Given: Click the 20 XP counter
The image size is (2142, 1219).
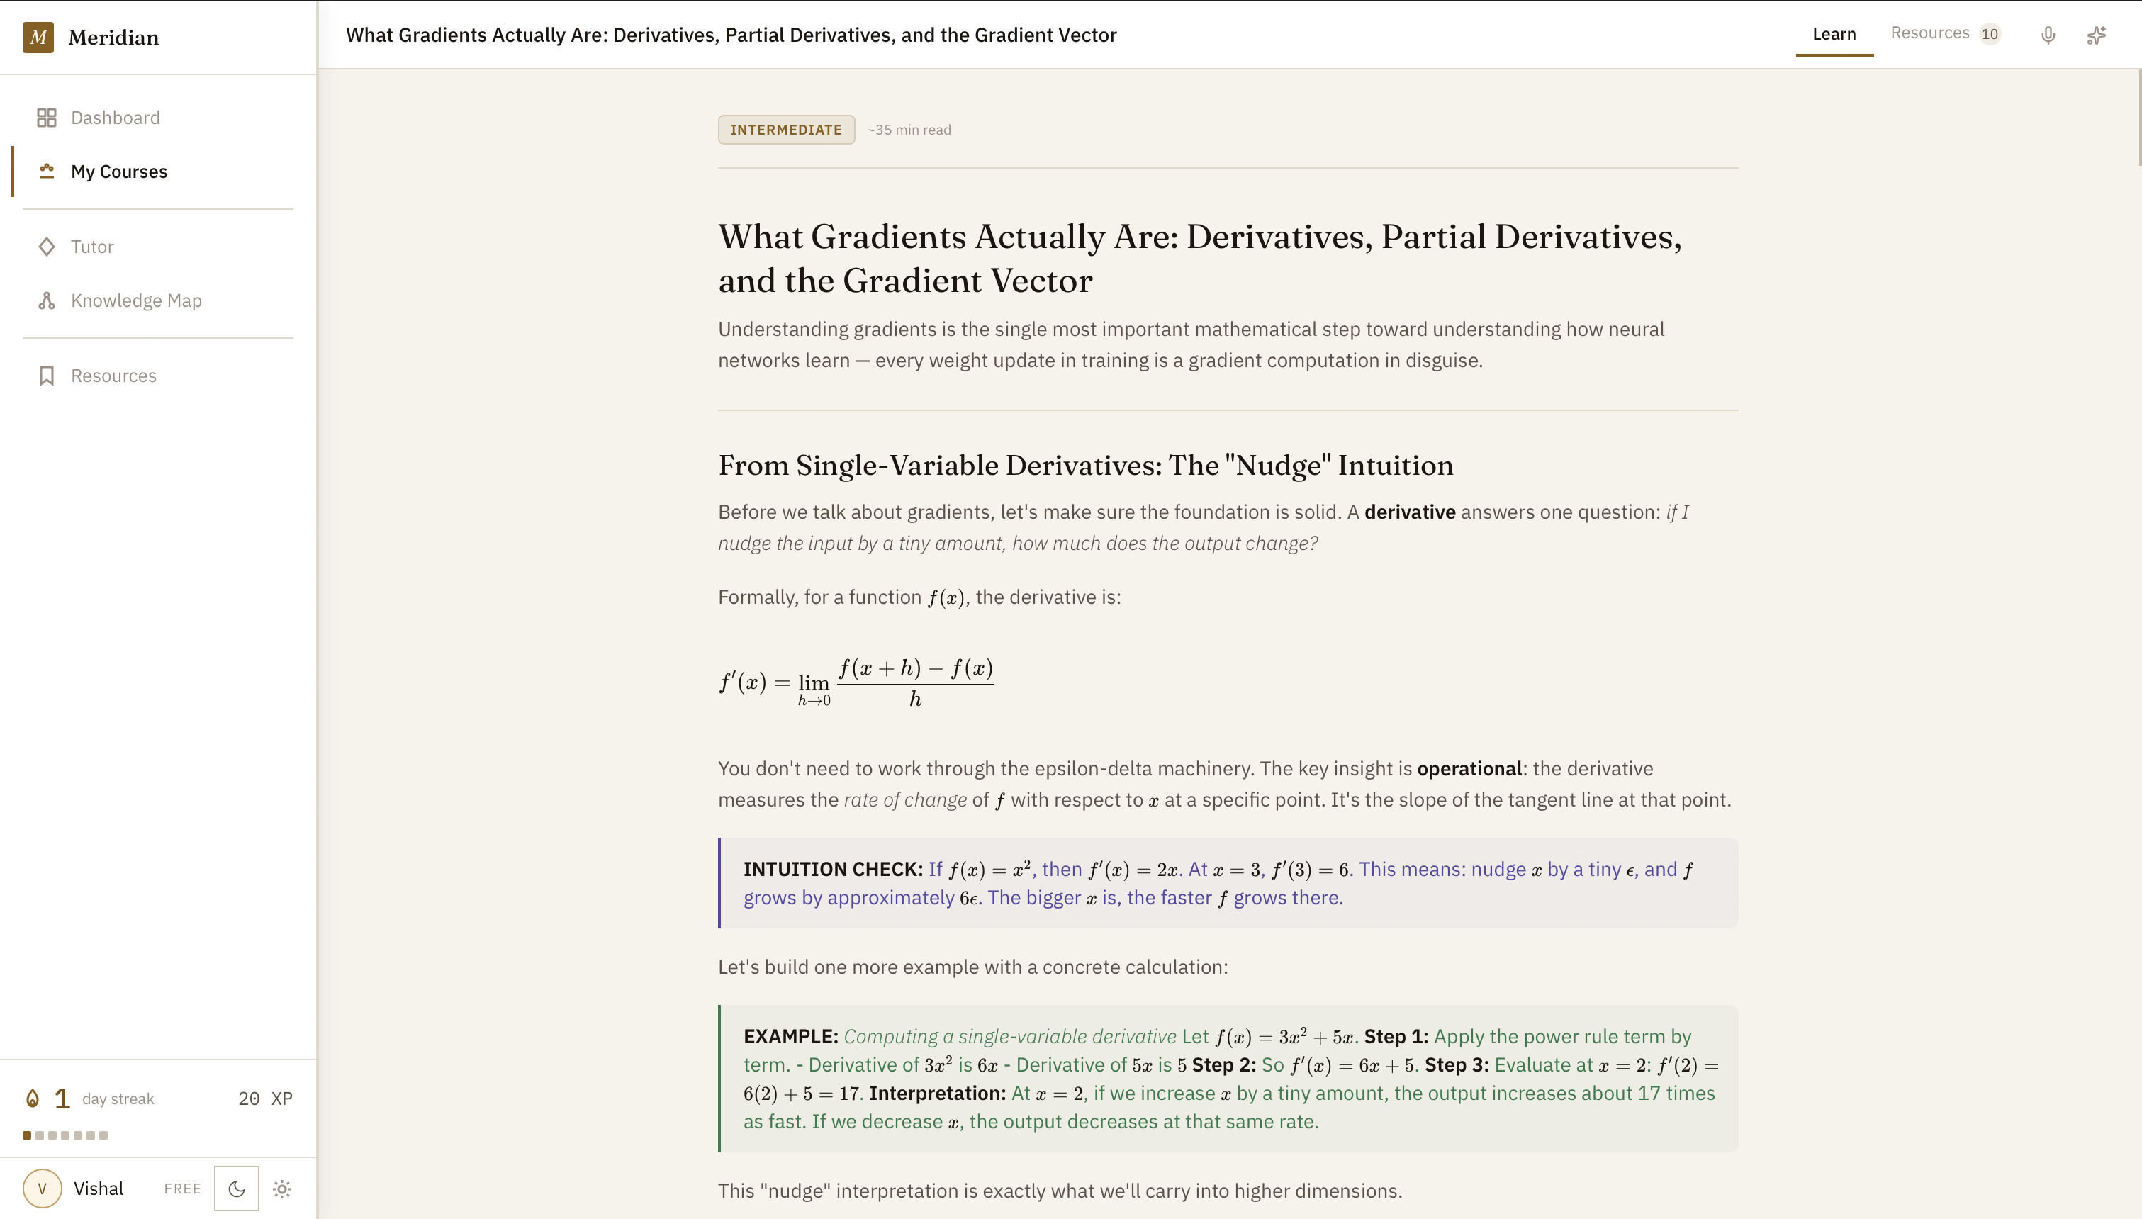Looking at the screenshot, I should 265,1099.
